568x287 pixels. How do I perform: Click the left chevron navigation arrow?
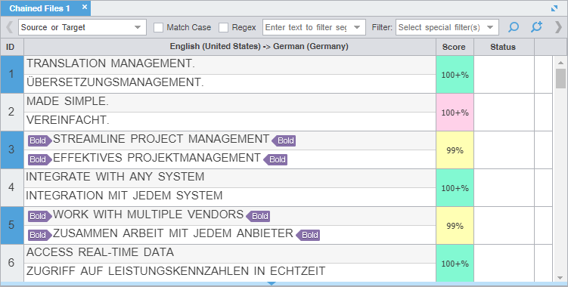[x=10, y=27]
